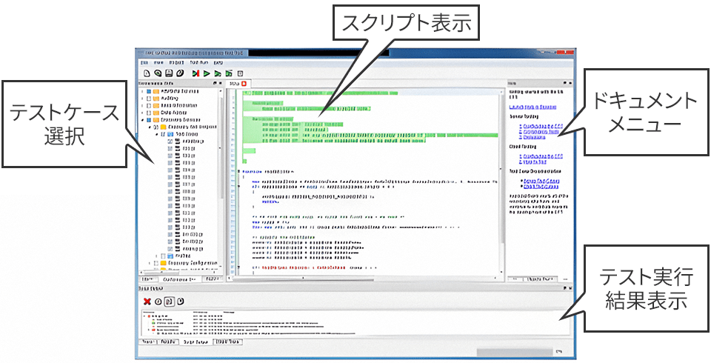This screenshot has width=711, height=363.
Task: Click the plain green Run triangle icon
Action: pyautogui.click(x=207, y=73)
